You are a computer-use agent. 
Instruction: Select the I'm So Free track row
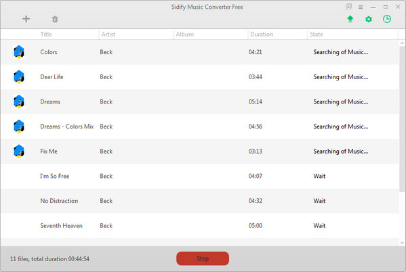coord(200,176)
